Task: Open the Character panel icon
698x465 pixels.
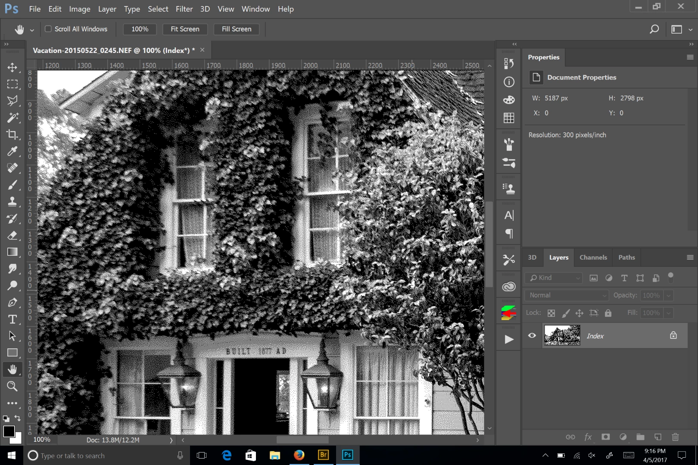Action: (x=509, y=215)
